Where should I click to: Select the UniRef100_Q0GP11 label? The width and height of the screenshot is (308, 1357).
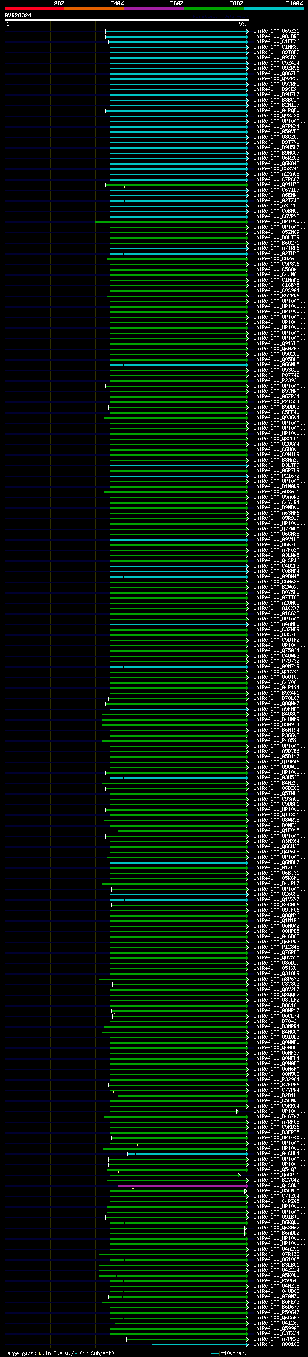coord(276,1175)
